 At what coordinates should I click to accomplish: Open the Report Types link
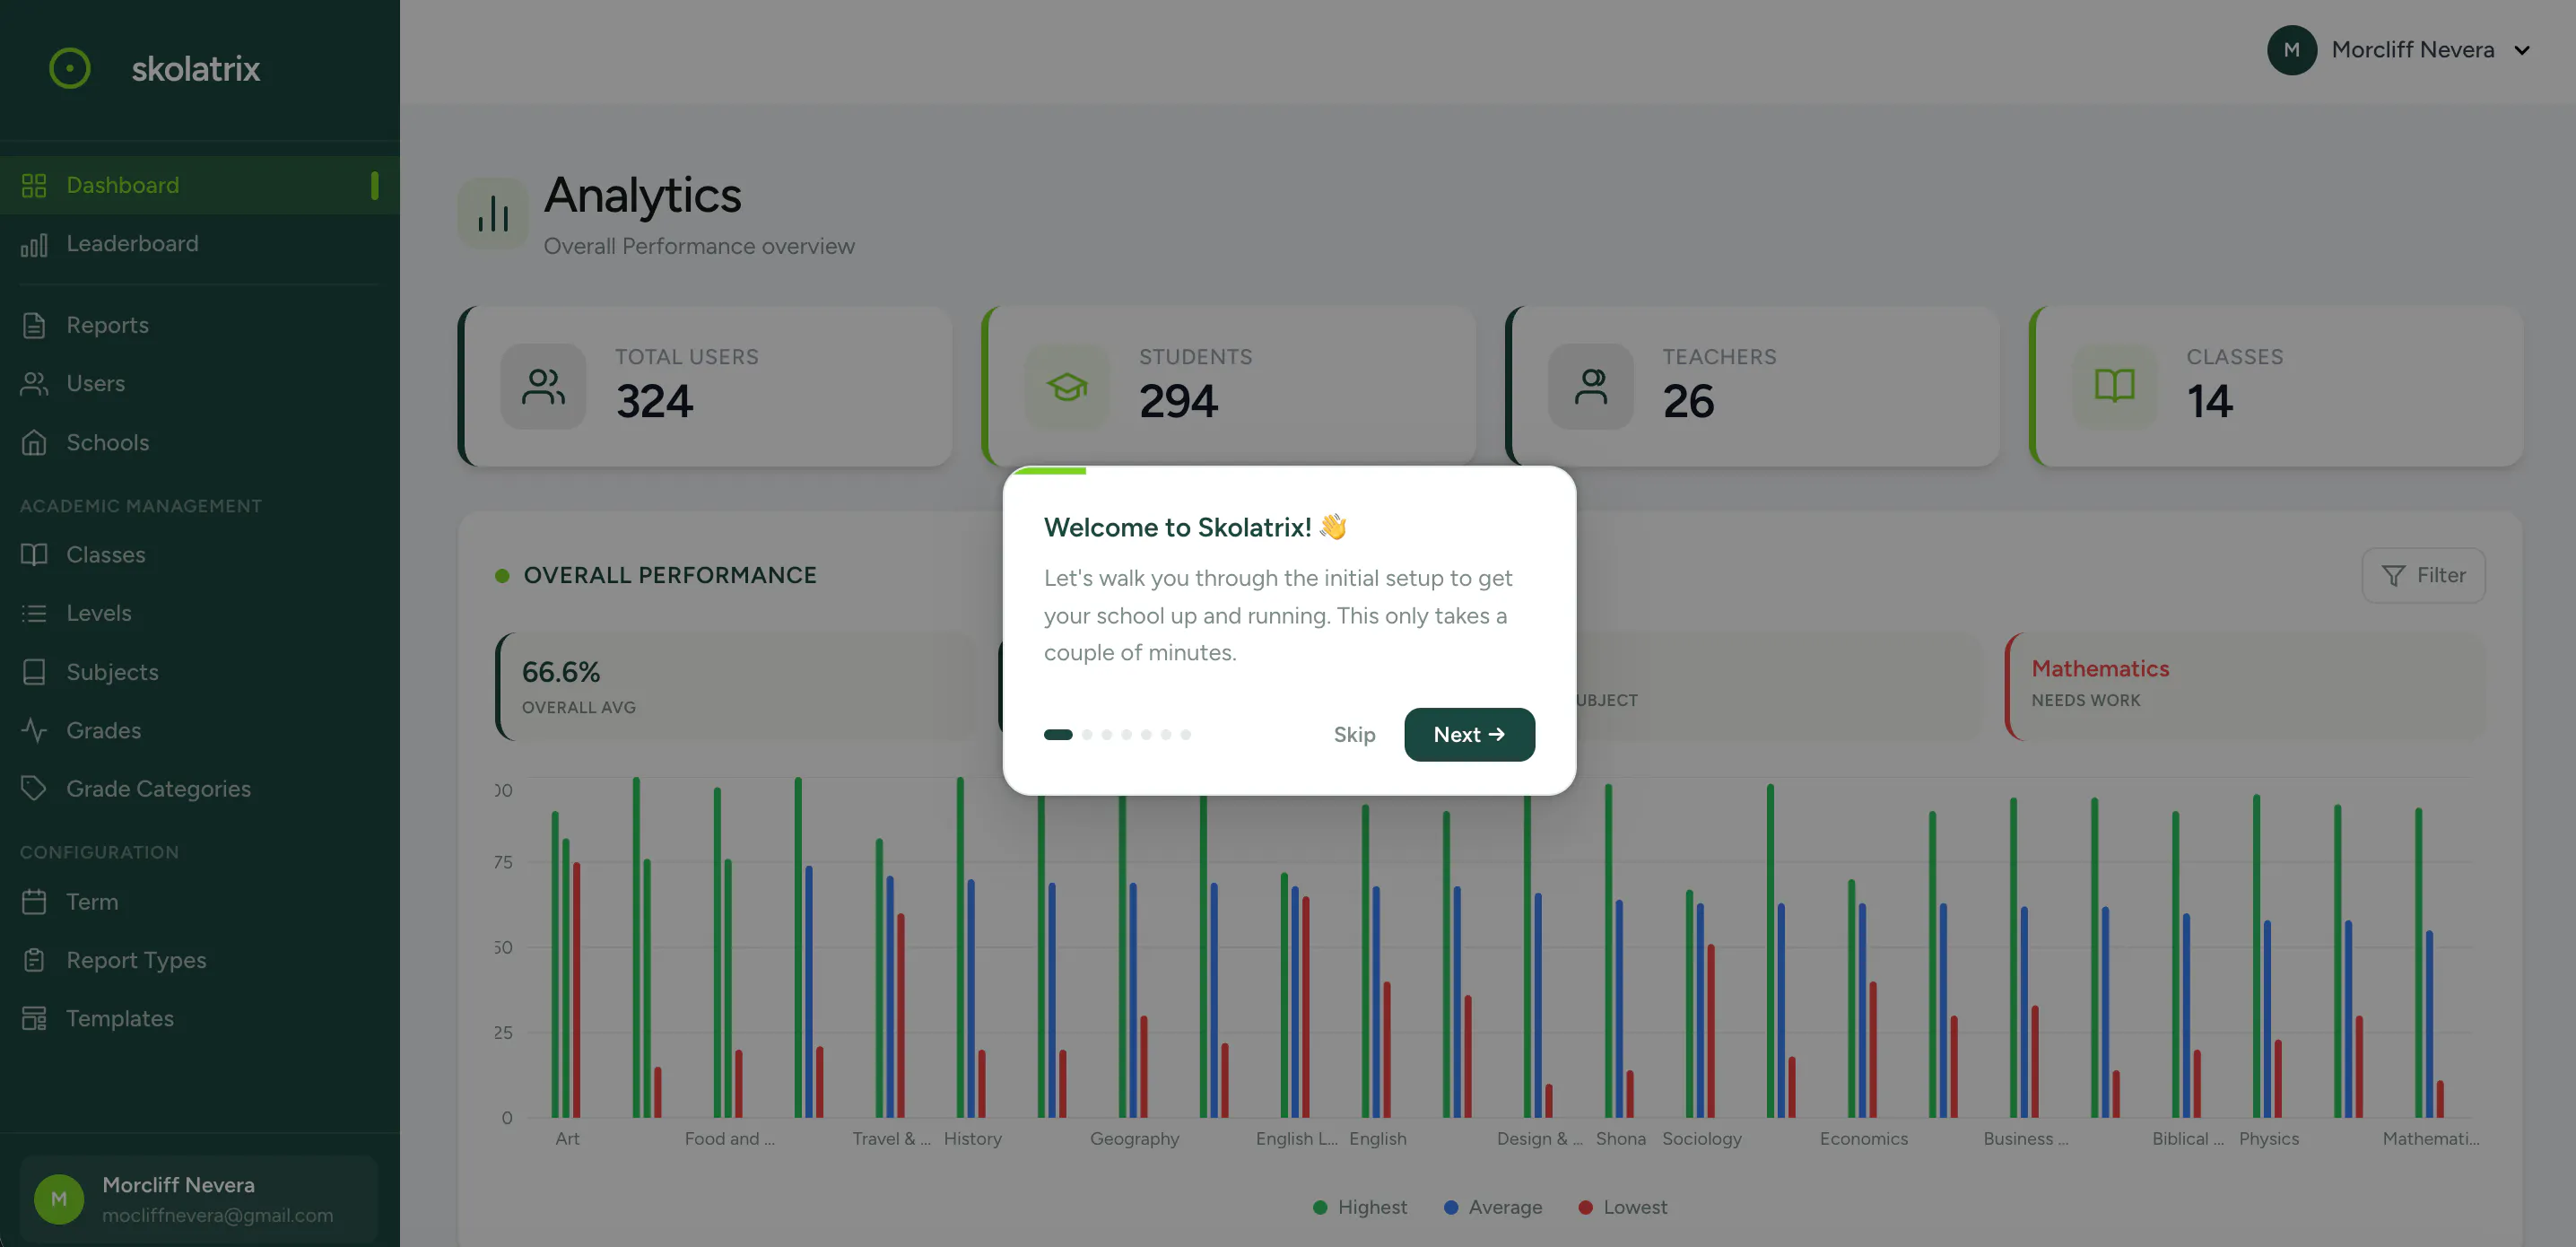(200, 960)
